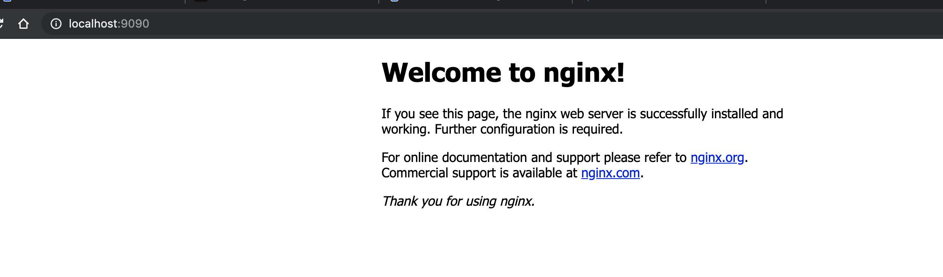Click the 'Welcome to nginx!' heading
The height and width of the screenshot is (277, 943).
pos(503,73)
